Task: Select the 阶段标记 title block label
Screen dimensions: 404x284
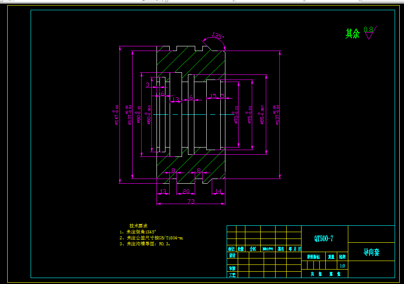Action: coord(313,257)
